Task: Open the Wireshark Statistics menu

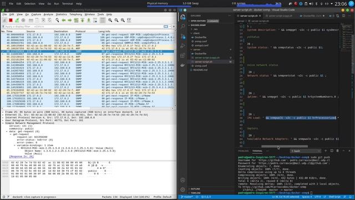Action: [x=61, y=14]
